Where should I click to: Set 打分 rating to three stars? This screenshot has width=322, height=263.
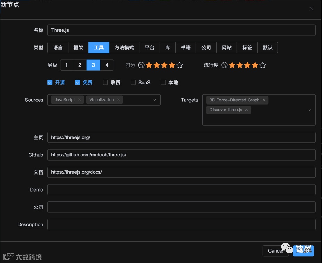tap(164, 65)
